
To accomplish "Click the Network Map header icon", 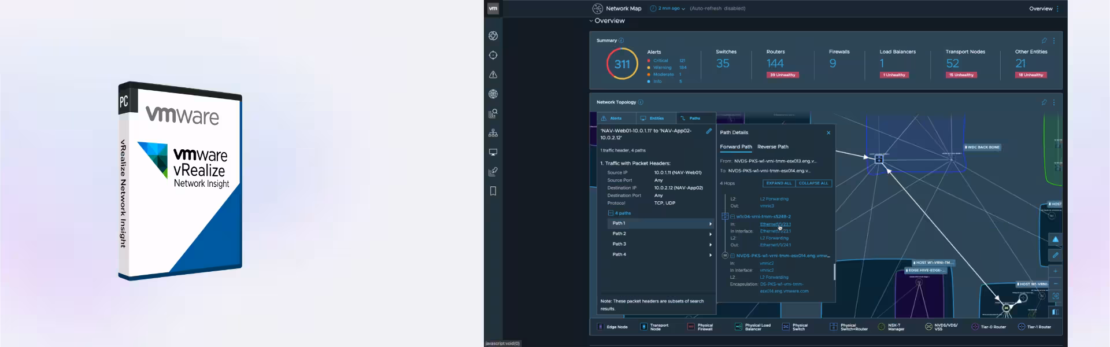I will pos(597,8).
